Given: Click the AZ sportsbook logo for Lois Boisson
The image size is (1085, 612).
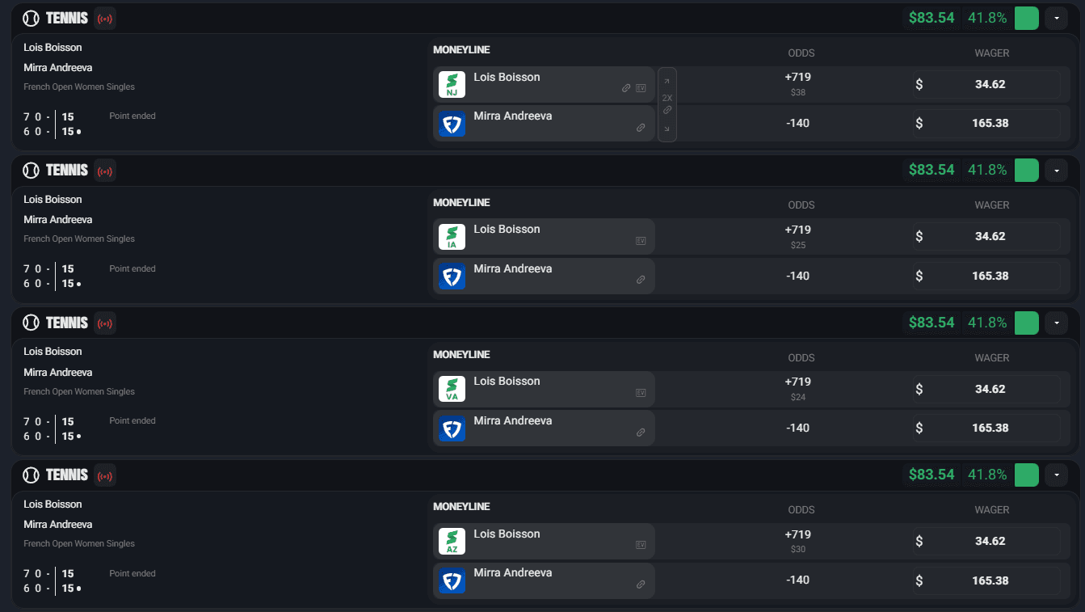Looking at the screenshot, I should pyautogui.click(x=452, y=542).
